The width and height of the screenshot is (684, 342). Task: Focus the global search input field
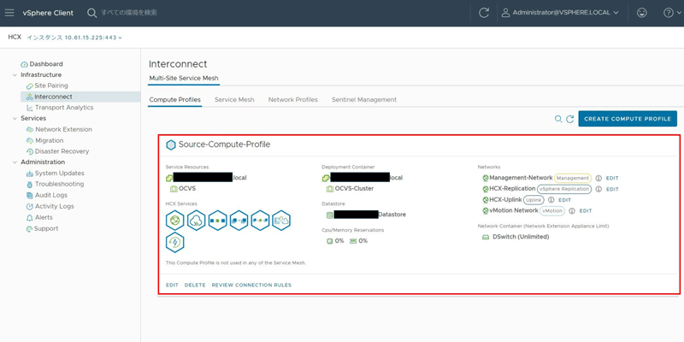click(129, 13)
